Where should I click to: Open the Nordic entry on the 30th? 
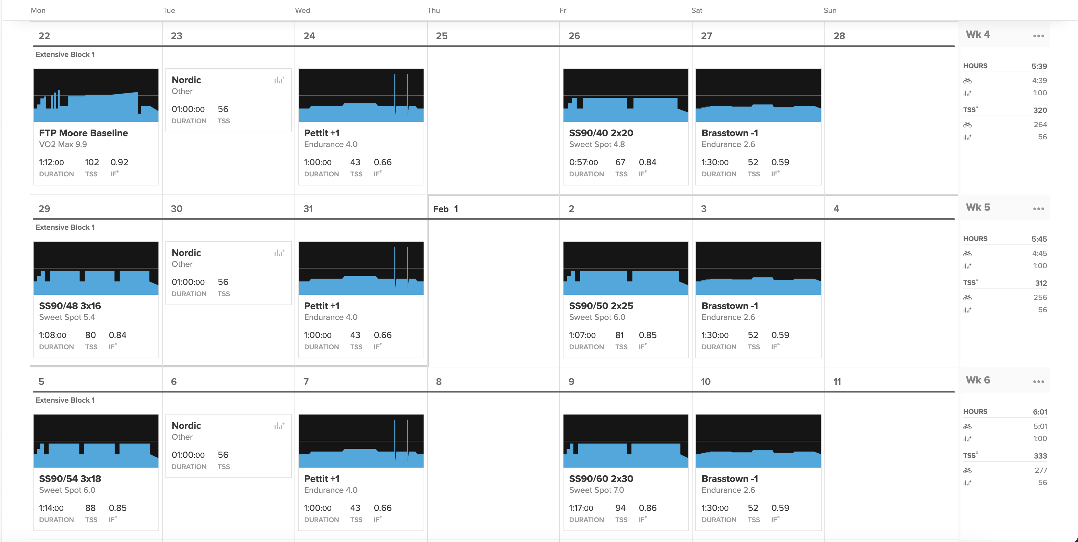click(x=228, y=273)
